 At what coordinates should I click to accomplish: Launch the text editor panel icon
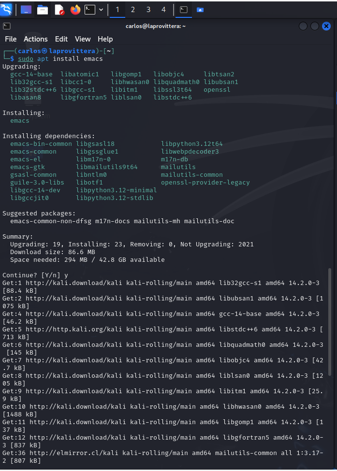click(59, 10)
